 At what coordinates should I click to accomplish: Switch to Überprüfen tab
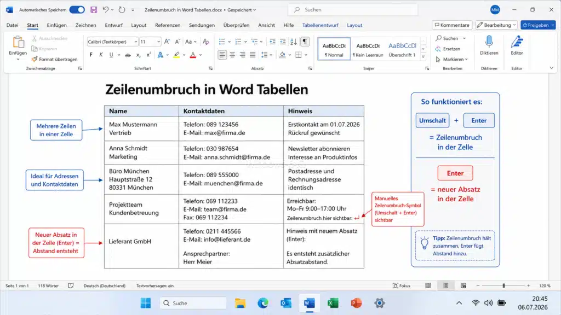point(236,25)
